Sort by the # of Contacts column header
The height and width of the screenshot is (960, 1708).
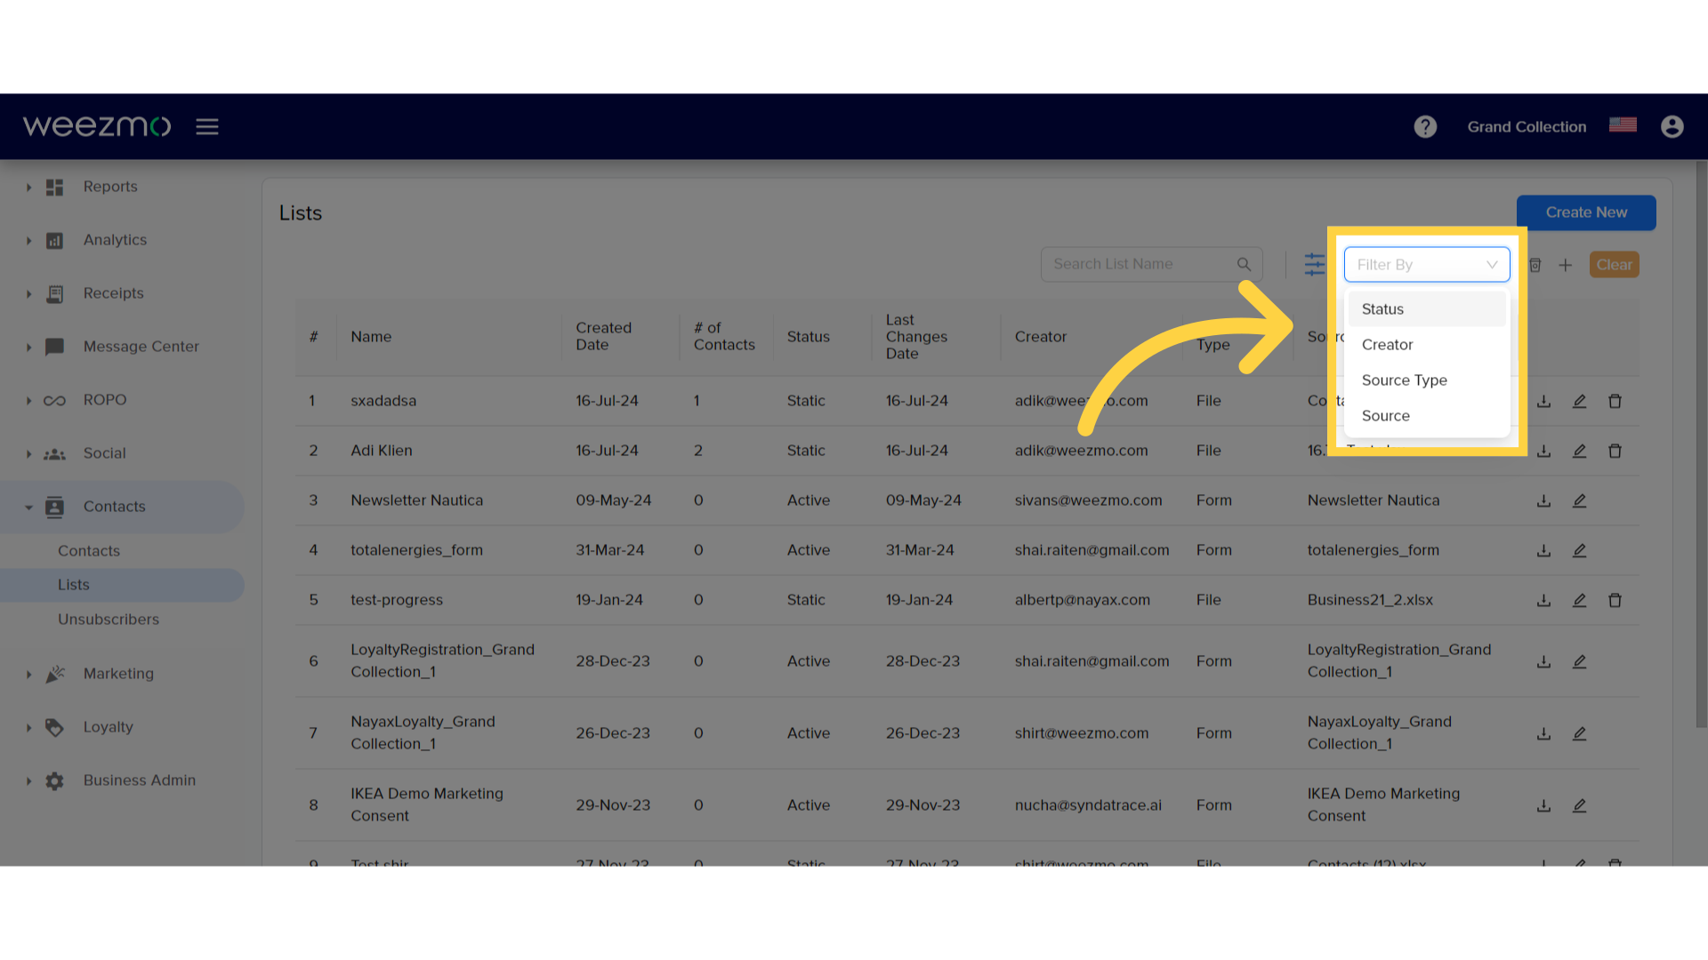click(724, 337)
